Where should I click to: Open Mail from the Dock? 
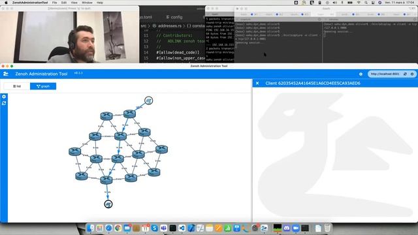[x=127, y=228]
